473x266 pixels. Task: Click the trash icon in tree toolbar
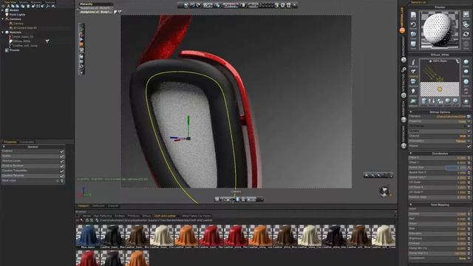28,6
